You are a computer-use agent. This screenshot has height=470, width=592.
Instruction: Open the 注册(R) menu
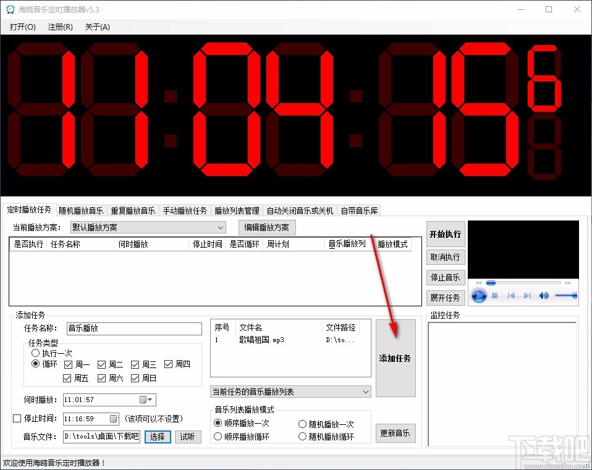pos(59,27)
